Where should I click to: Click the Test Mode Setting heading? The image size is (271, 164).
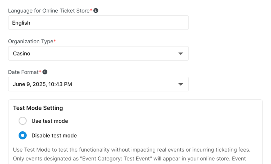pos(38,108)
